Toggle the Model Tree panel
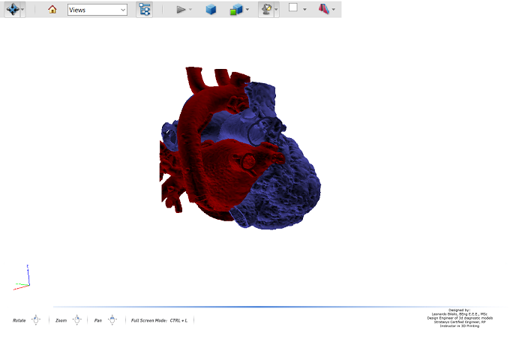The height and width of the screenshot is (360, 510). [x=145, y=10]
